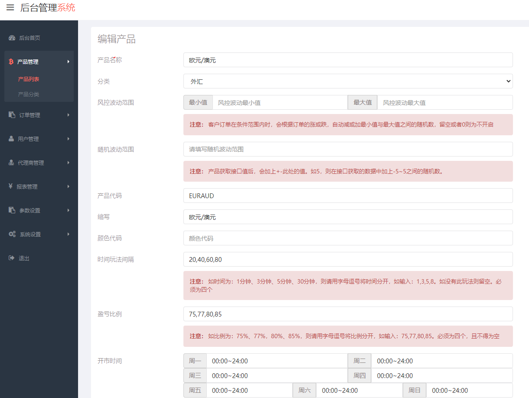This screenshot has height=398, width=529.
Task: Focus the 风控波动最大值 input
Action: (x=445, y=102)
